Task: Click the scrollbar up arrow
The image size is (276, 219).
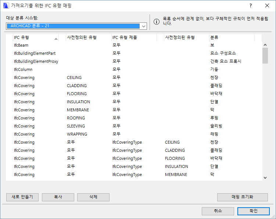Action: (x=265, y=45)
